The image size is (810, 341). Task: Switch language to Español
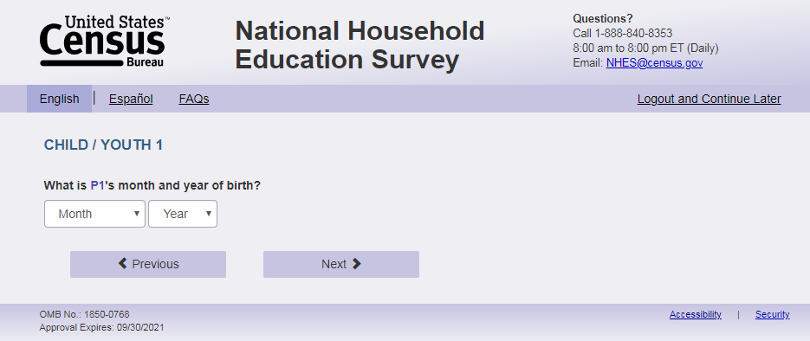[x=131, y=99]
